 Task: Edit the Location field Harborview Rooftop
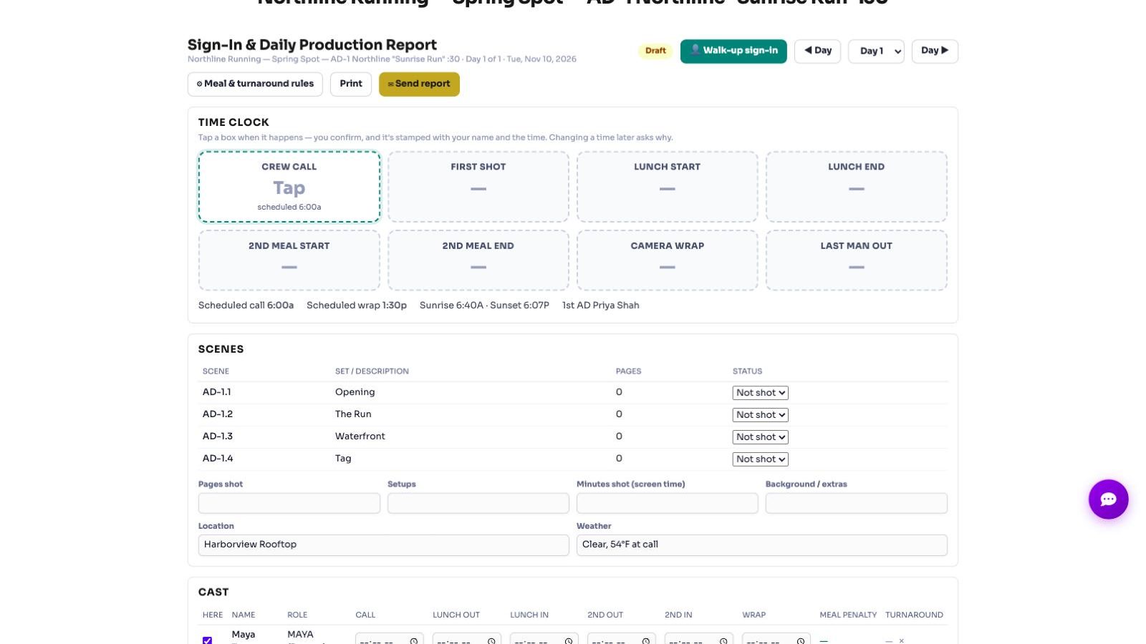384,545
